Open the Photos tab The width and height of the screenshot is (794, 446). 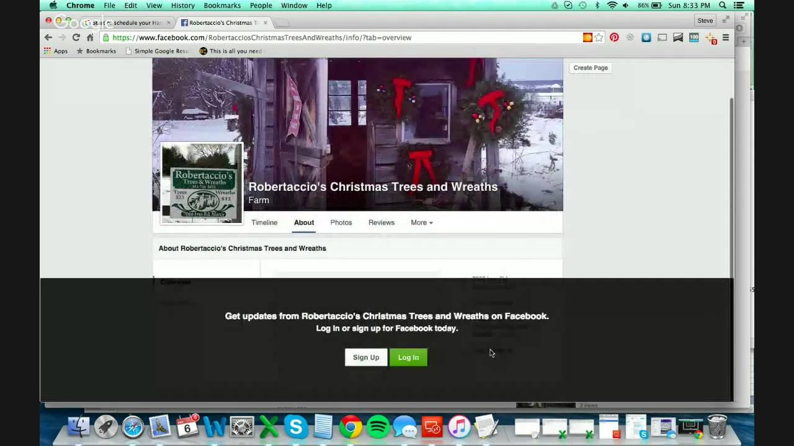pos(341,222)
